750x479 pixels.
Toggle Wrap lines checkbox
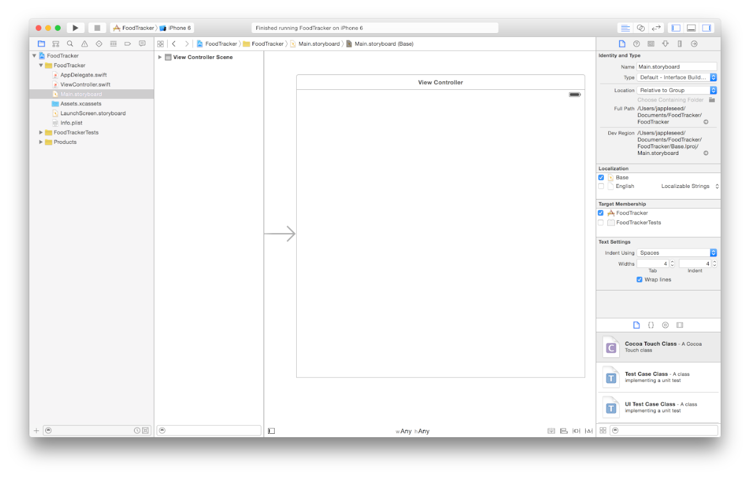(x=640, y=279)
